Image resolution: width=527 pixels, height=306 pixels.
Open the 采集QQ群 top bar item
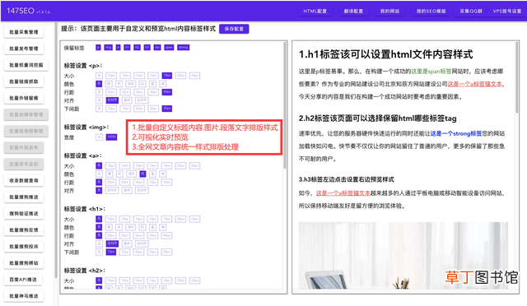(471, 11)
